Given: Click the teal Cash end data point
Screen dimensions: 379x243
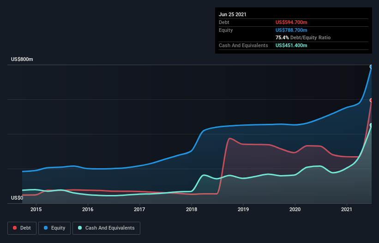Looking at the screenshot, I should [371, 125].
